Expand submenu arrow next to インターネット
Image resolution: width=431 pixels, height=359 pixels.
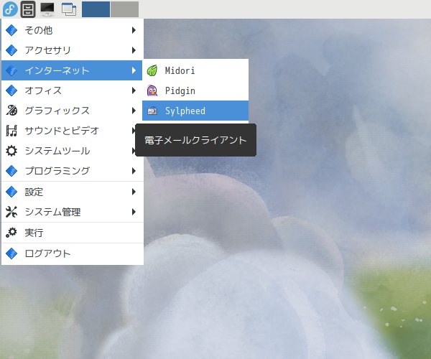(134, 70)
